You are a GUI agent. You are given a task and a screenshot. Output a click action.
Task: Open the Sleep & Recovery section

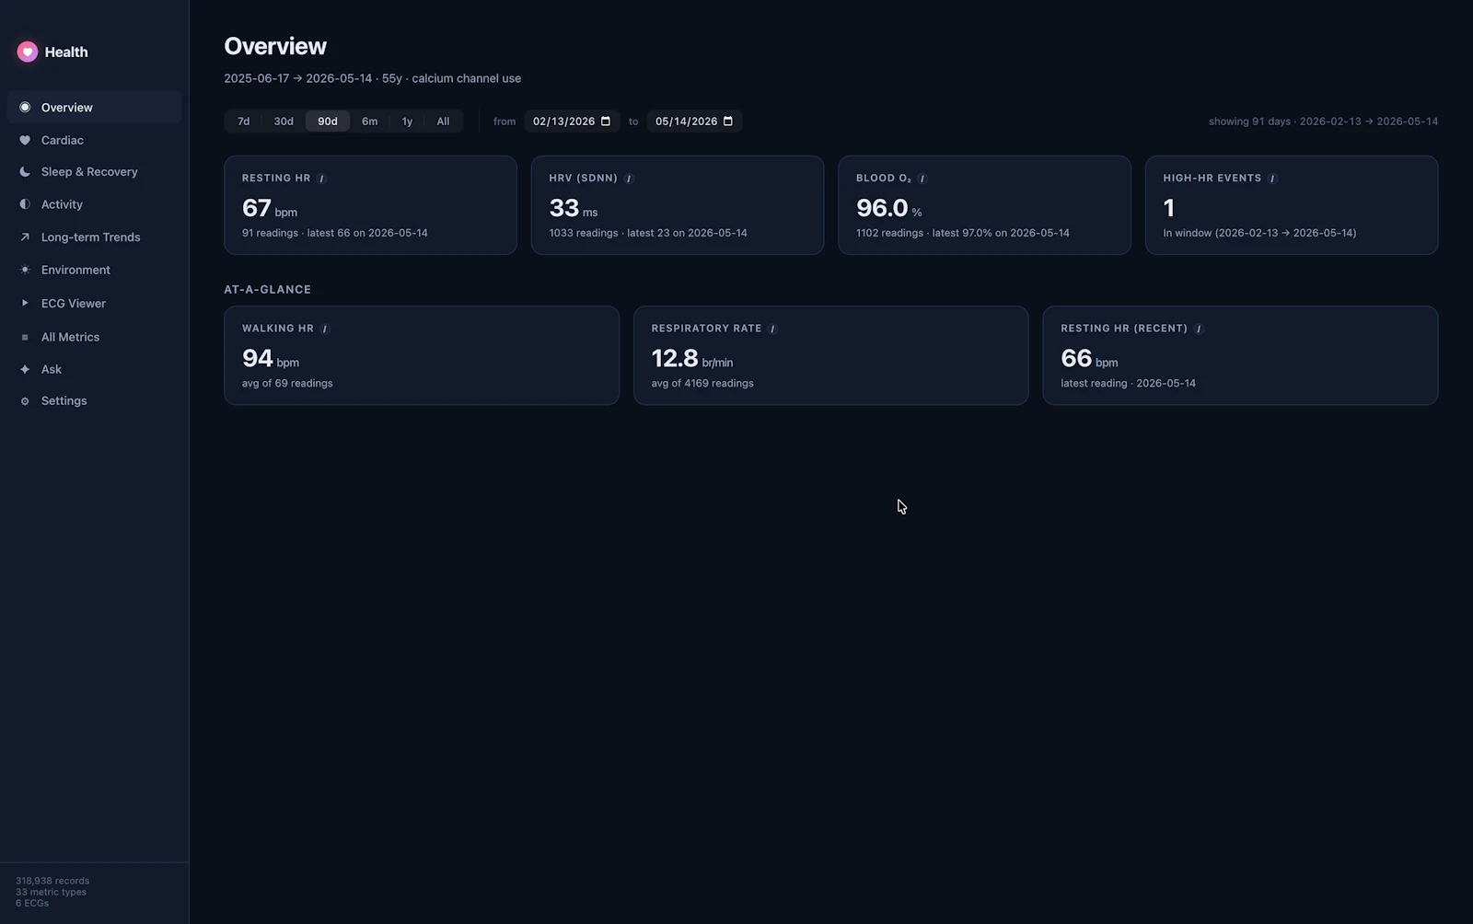[94, 172]
